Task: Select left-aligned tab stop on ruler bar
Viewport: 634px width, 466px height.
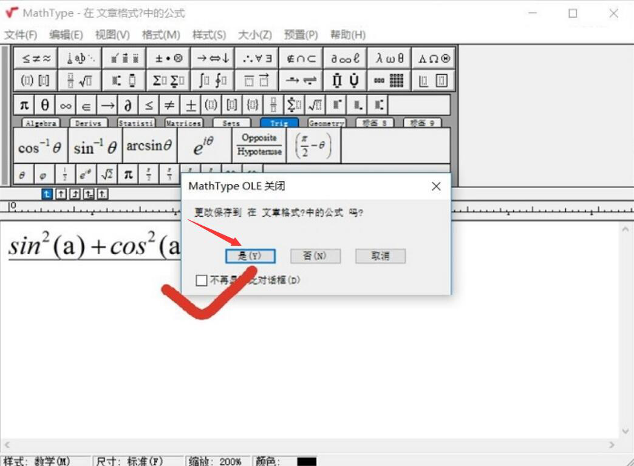Action: point(47,194)
